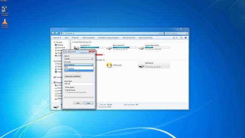This screenshot has width=245, height=138.
Task: Click the Change your view icon
Action: pyautogui.click(x=174, y=38)
